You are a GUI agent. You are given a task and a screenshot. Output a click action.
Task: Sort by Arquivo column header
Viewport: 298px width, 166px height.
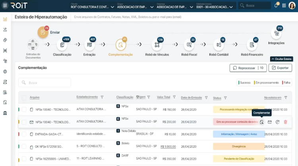(x=35, y=97)
